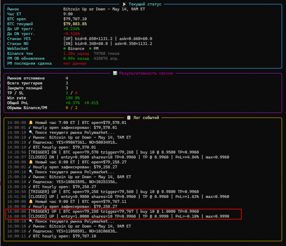Click 'PnL=-0.10%' in the 16:00:00 CLOSED row

tap(187, 216)
